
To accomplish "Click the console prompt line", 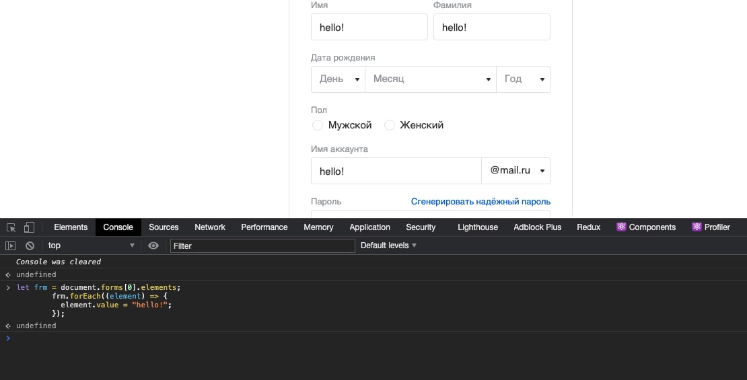I will pos(373,338).
